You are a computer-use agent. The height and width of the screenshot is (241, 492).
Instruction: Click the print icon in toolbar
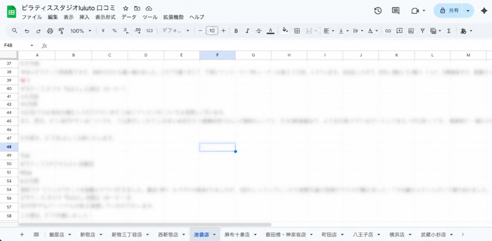[x=50, y=31]
